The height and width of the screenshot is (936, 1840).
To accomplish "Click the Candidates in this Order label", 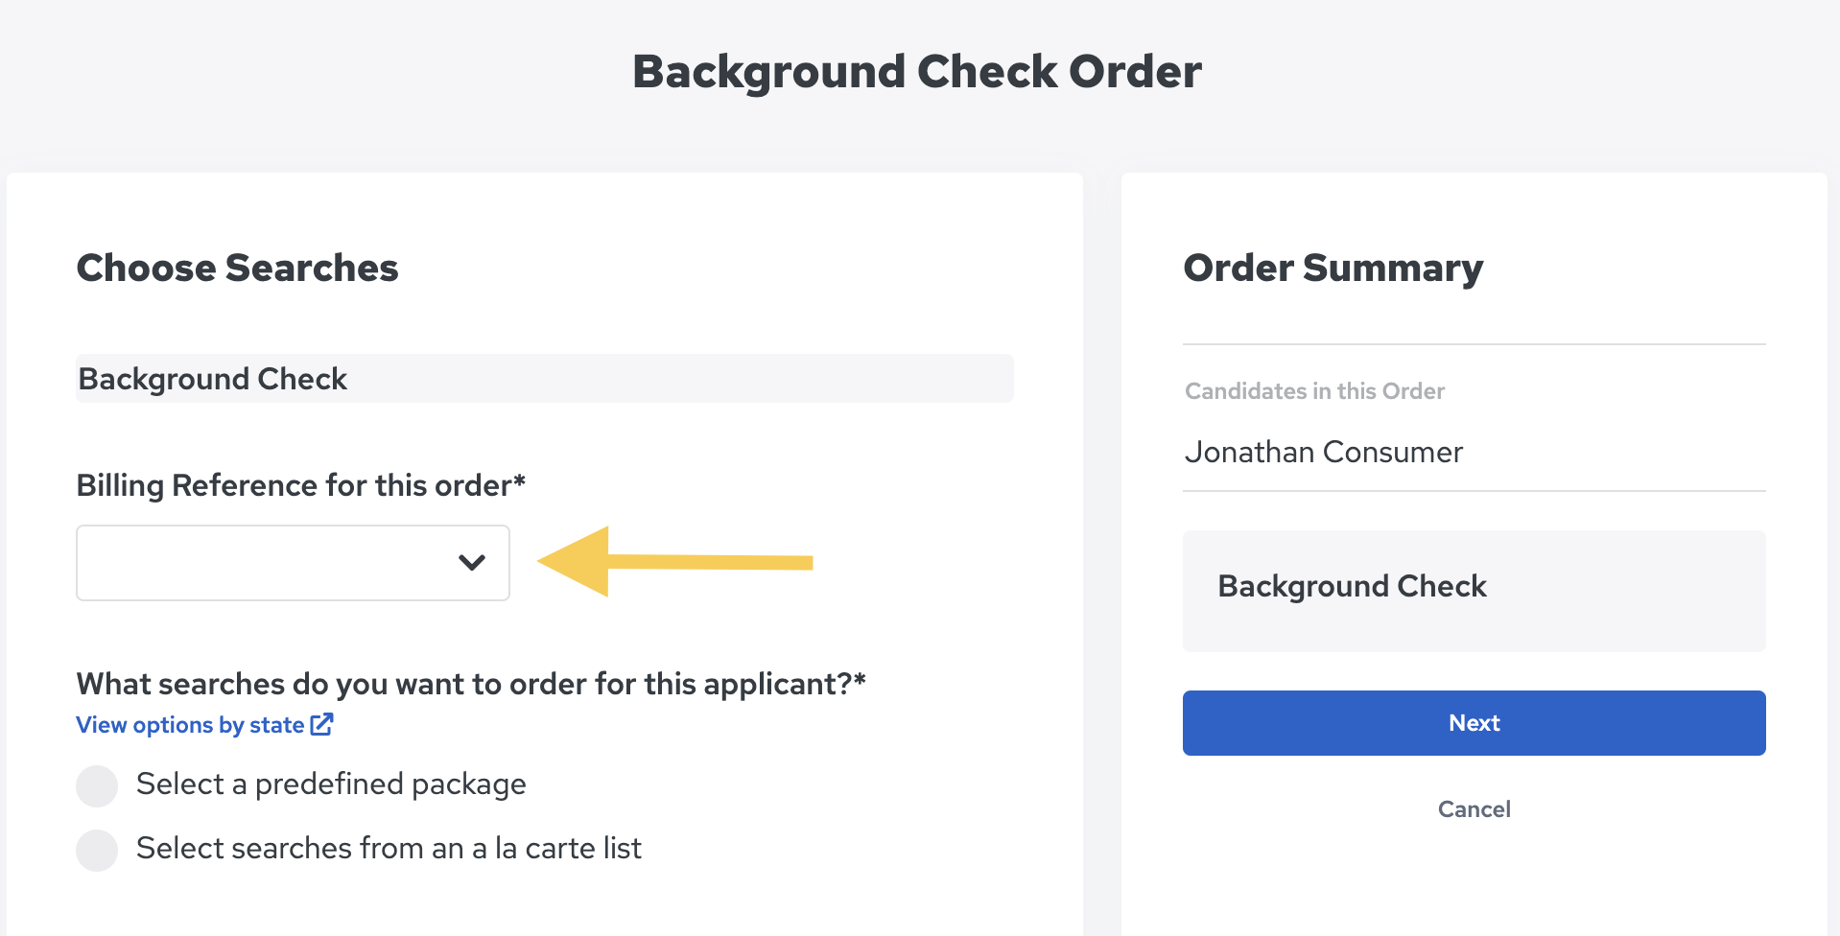I will tap(1314, 391).
